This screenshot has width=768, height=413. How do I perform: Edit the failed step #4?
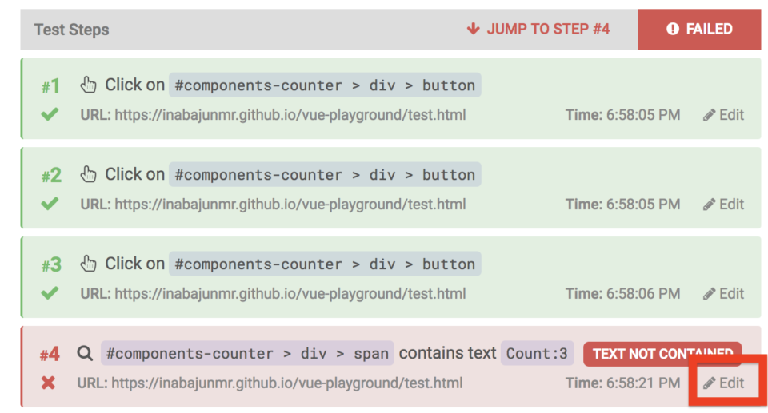723,383
